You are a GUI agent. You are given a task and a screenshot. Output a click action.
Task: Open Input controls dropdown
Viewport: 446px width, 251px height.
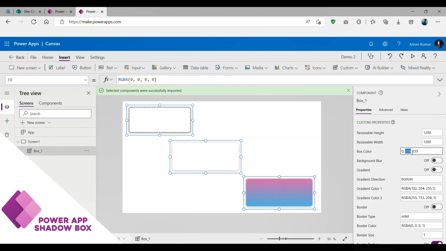coord(134,68)
